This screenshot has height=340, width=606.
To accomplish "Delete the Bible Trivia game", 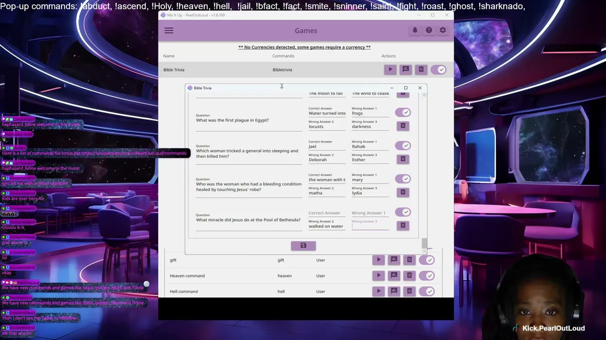I will point(421,69).
